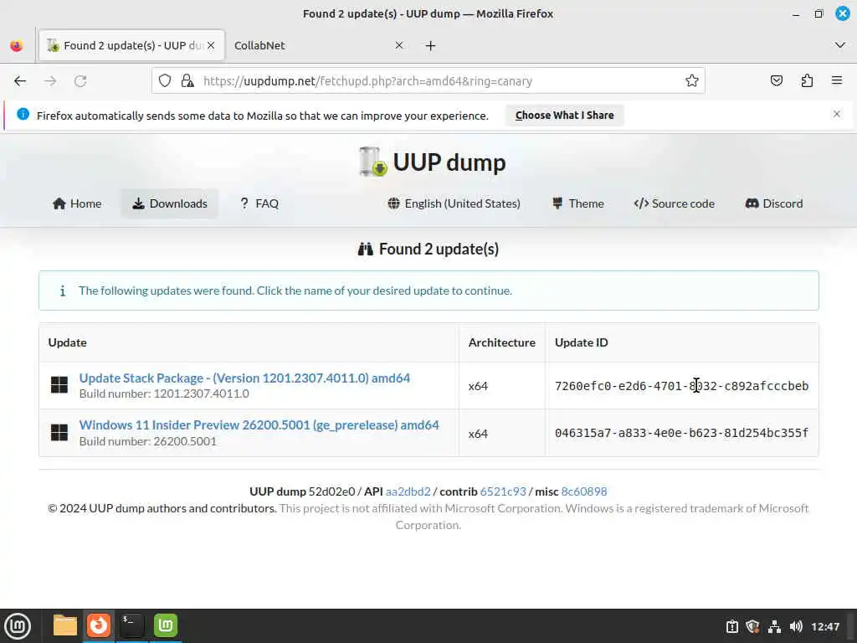Image resolution: width=857 pixels, height=643 pixels.
Task: Close the CollabNet tab
Action: 399,45
